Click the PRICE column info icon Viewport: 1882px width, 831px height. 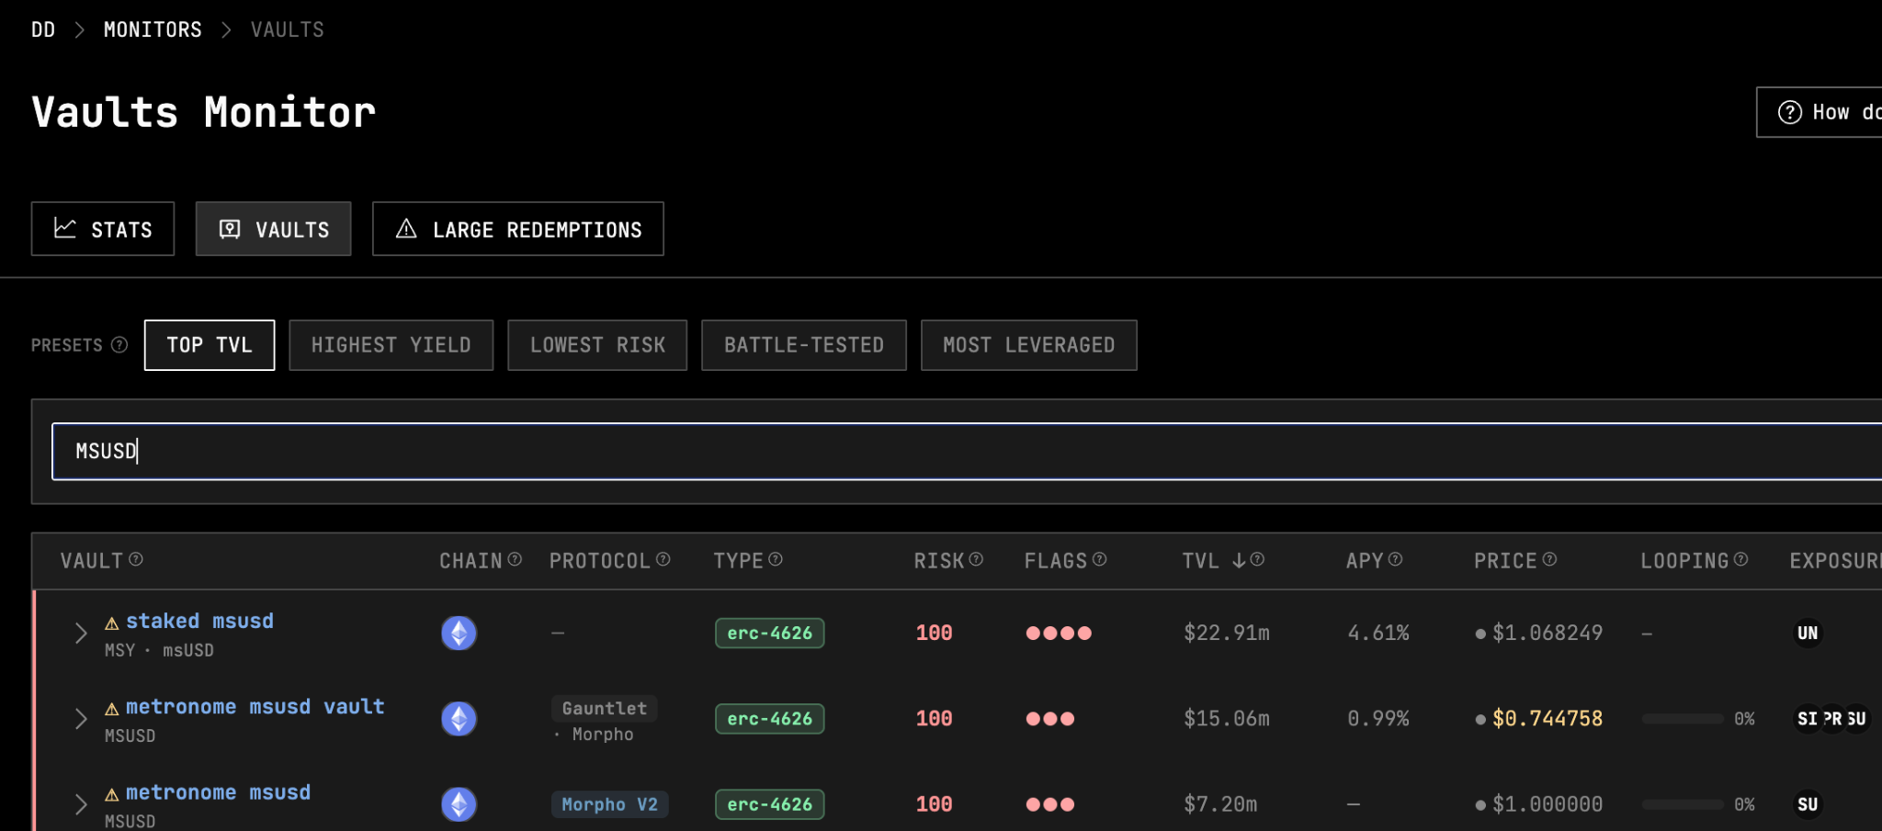click(1549, 559)
